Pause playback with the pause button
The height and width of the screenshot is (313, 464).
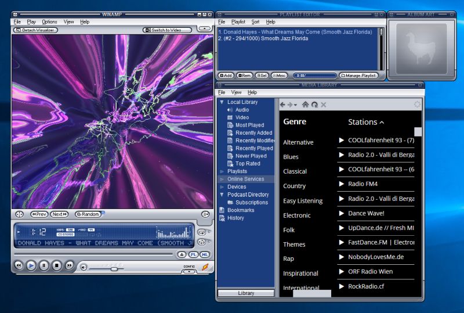coord(44,265)
